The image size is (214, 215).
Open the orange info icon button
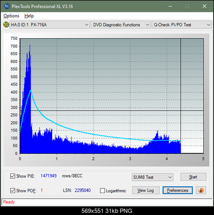pos(201,190)
